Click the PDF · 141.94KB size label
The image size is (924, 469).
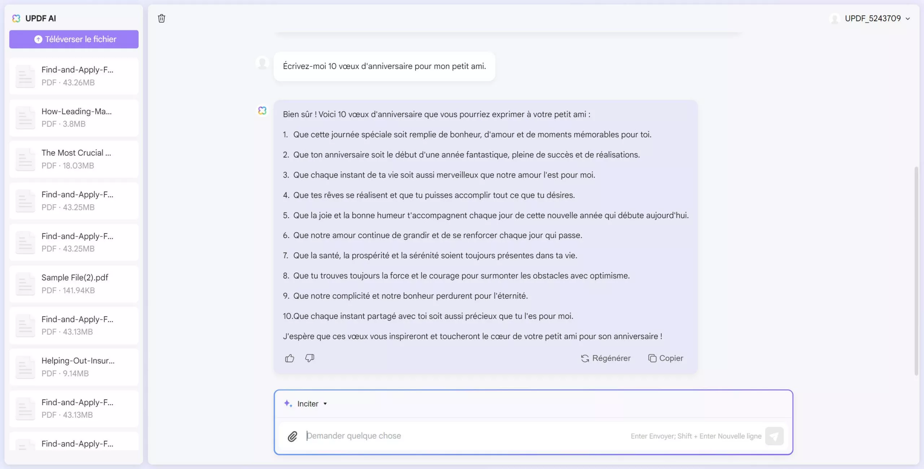tap(68, 290)
